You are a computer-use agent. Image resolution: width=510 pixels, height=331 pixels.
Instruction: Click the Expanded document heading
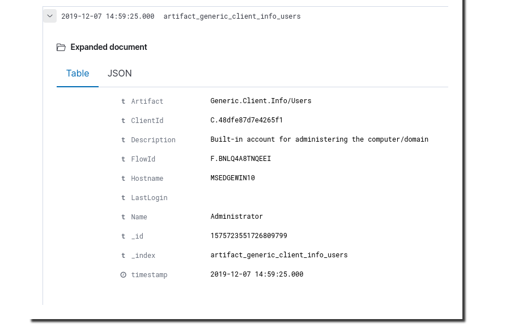pos(109,48)
